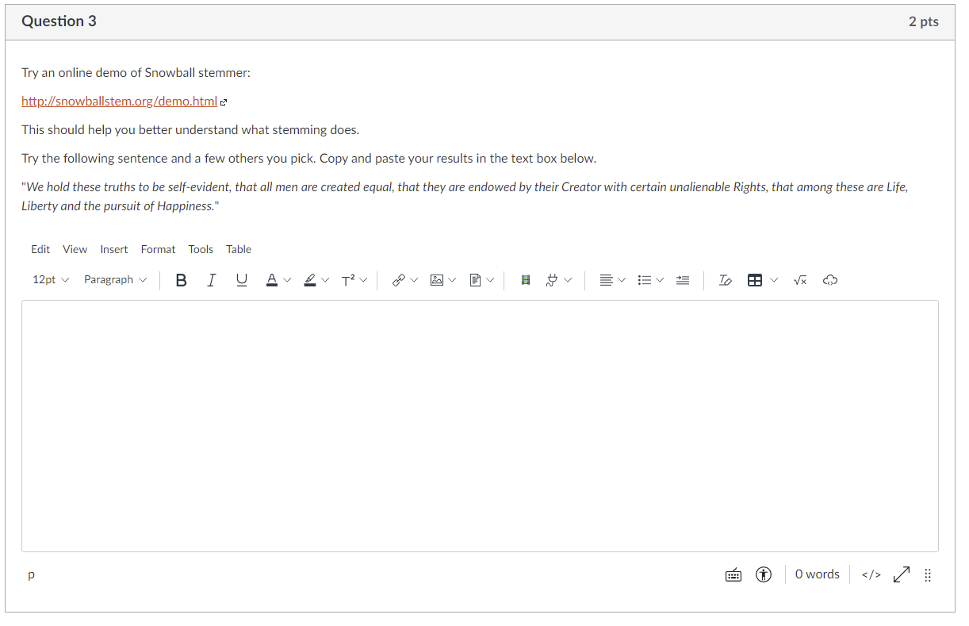Open the text color dropdown
This screenshot has height=626, width=969.
click(x=287, y=279)
